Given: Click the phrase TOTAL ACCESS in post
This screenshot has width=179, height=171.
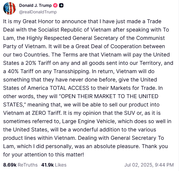Looking at the screenshot, I should click(x=69, y=88).
